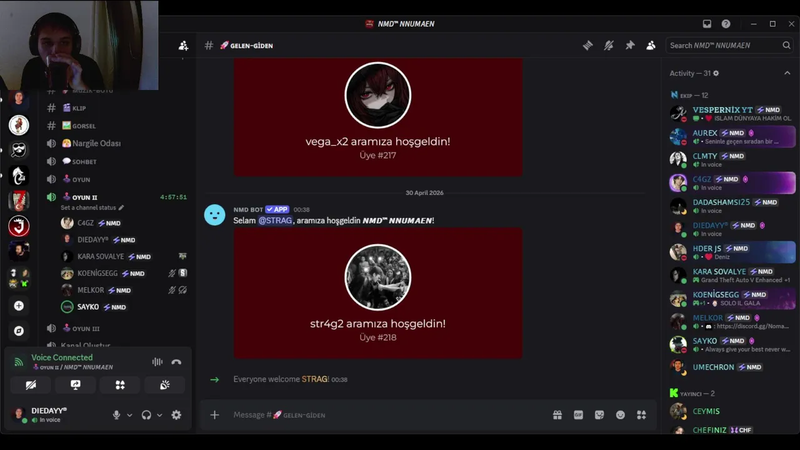Disconnect from voice call
Image resolution: width=800 pixels, height=450 pixels.
(176, 362)
